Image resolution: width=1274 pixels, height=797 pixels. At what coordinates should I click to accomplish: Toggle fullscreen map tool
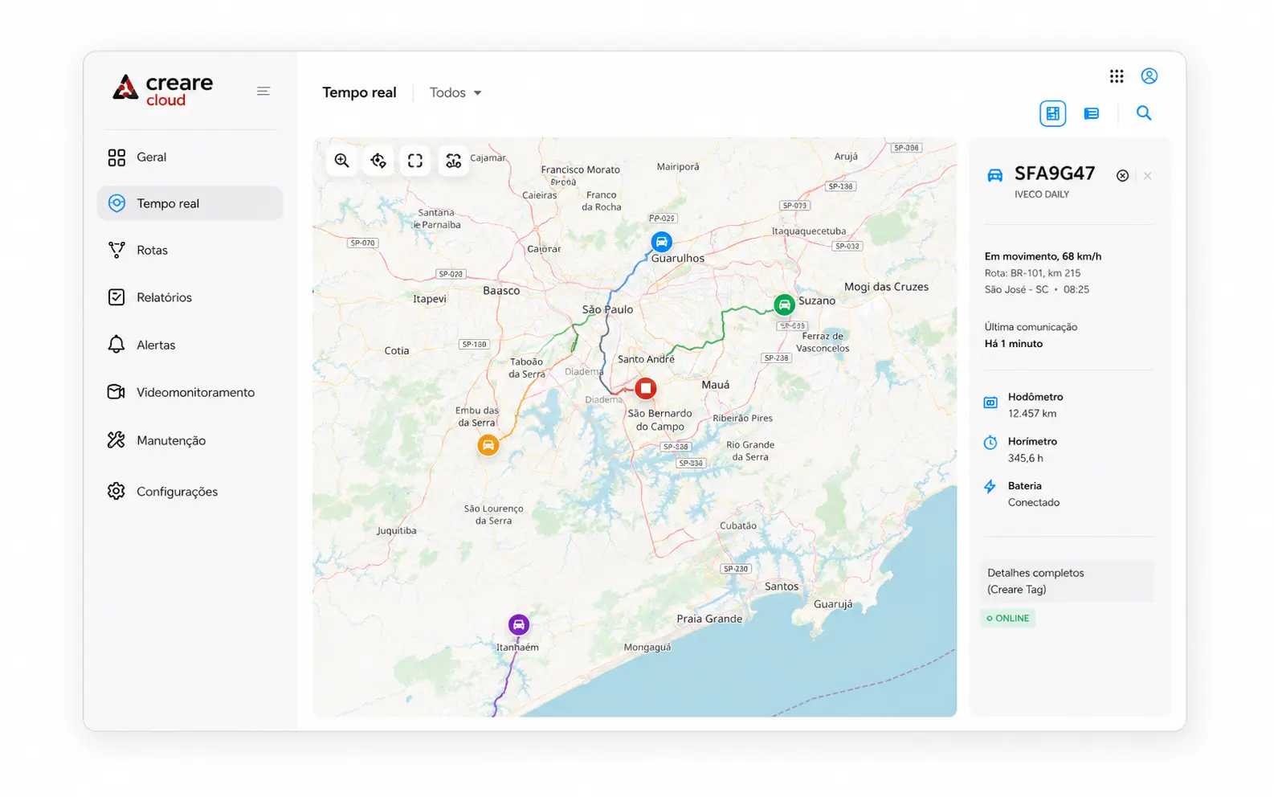click(x=415, y=161)
